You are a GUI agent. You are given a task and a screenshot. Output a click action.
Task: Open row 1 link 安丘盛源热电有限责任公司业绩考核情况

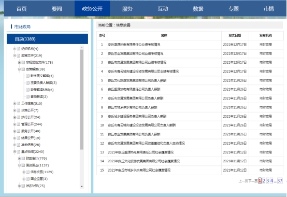point(134,45)
